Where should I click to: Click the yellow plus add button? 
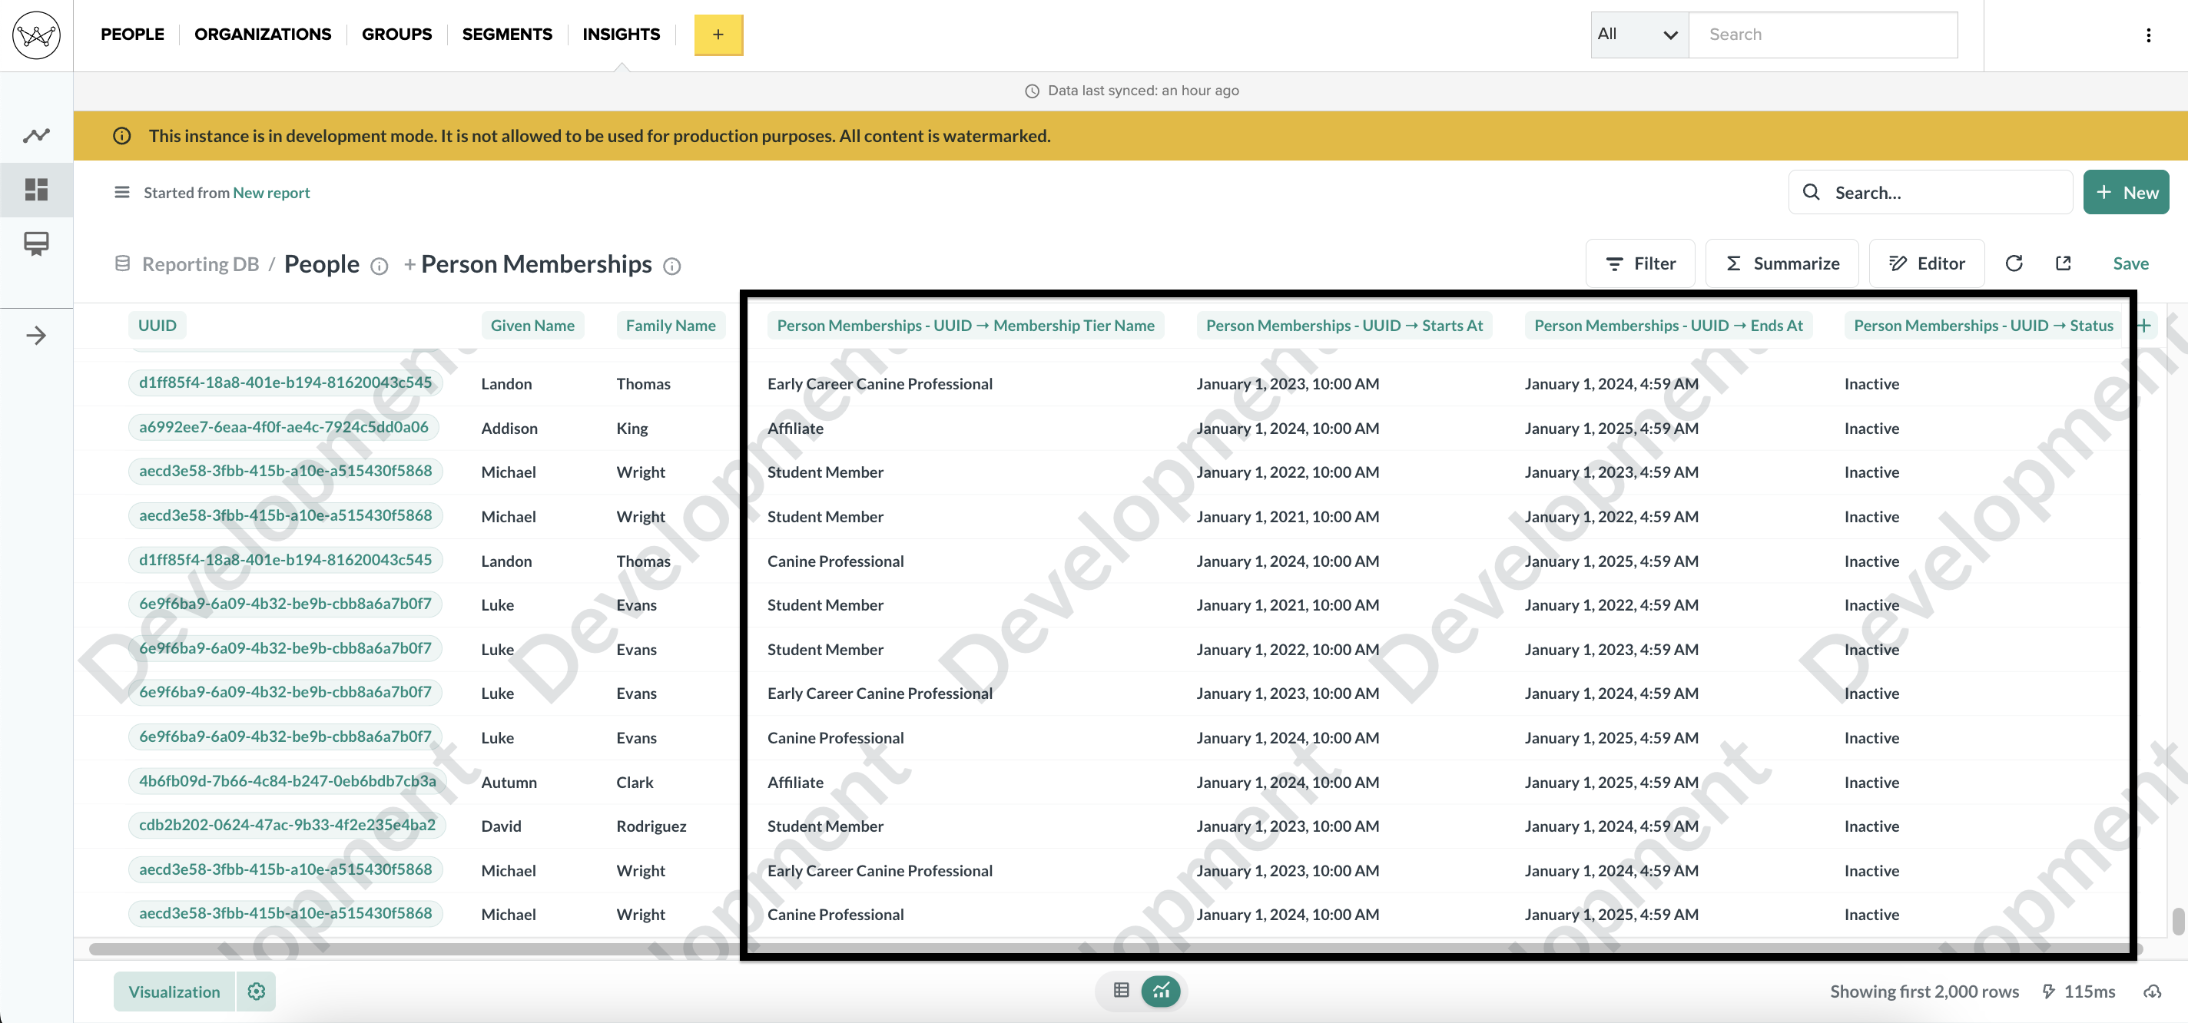coord(718,35)
